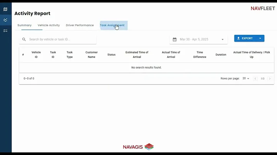Click the Duration column header

221,54
